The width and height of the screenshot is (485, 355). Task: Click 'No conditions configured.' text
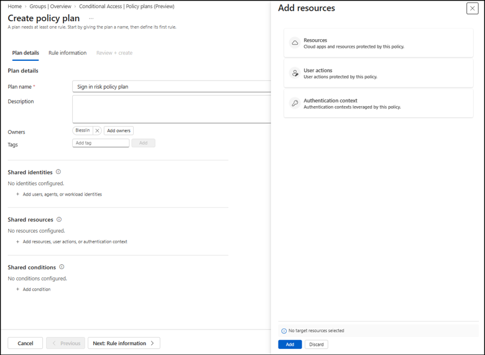(37, 279)
